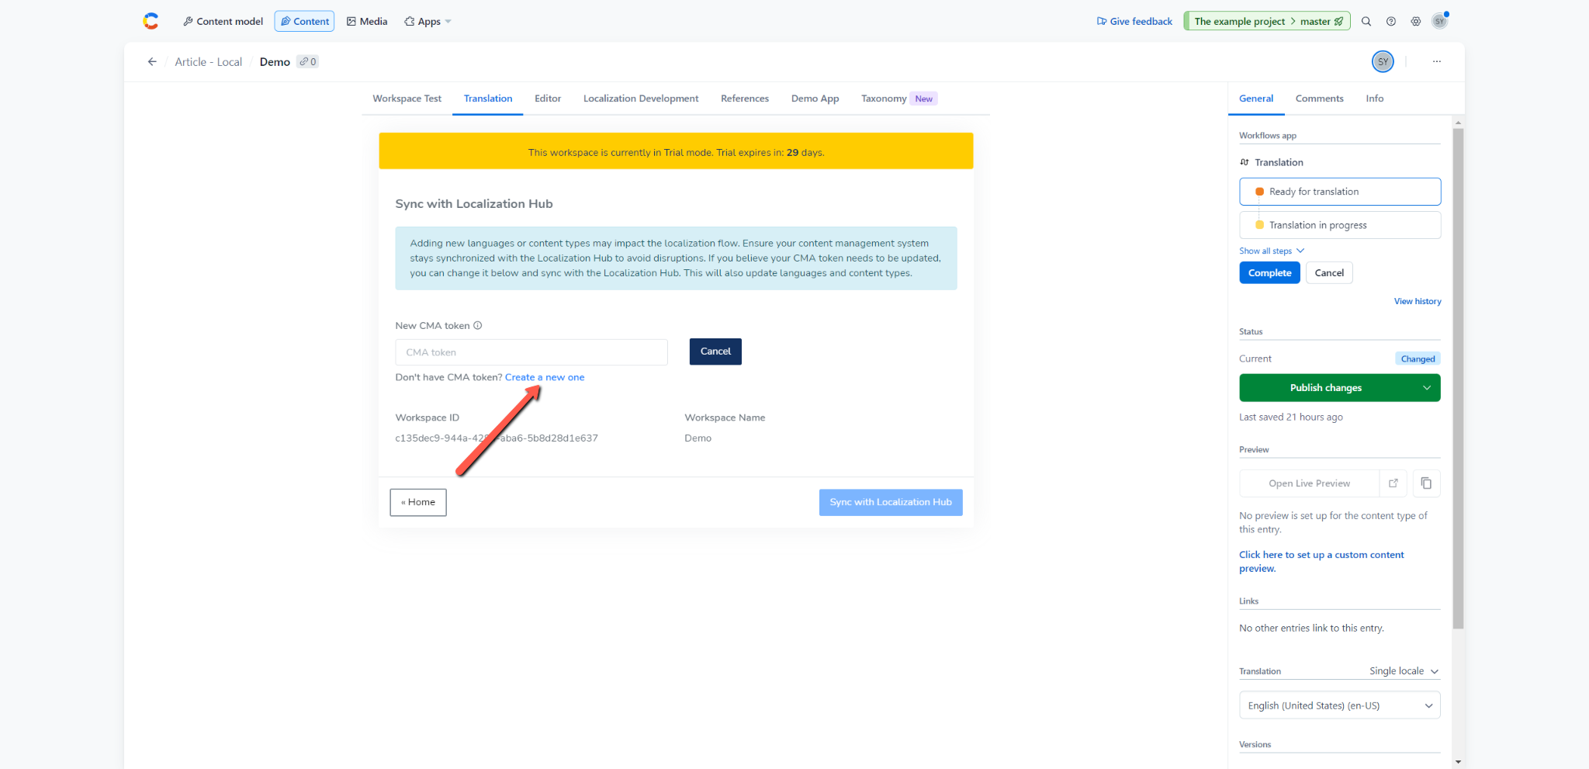
Task: Open the help question mark icon
Action: [1391, 21]
